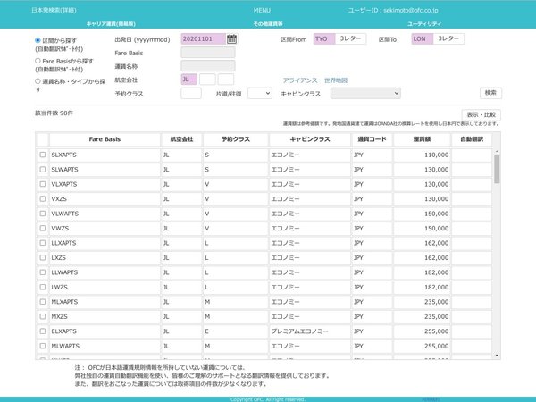
Task: Open the アライアンス alliance link
Action: pos(300,80)
